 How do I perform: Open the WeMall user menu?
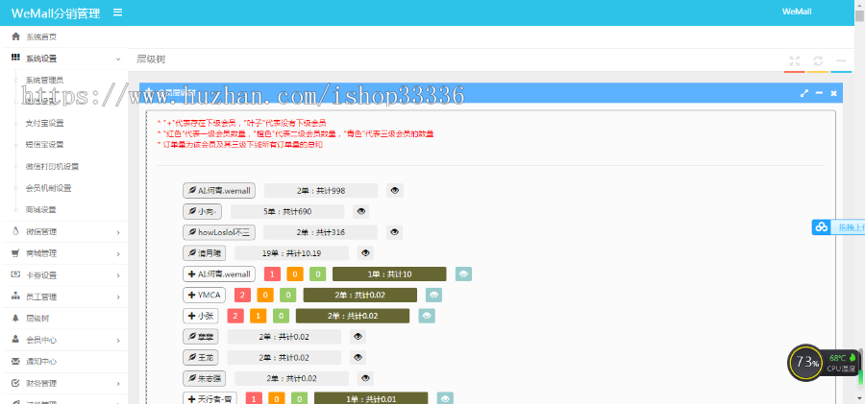pyautogui.click(x=796, y=12)
